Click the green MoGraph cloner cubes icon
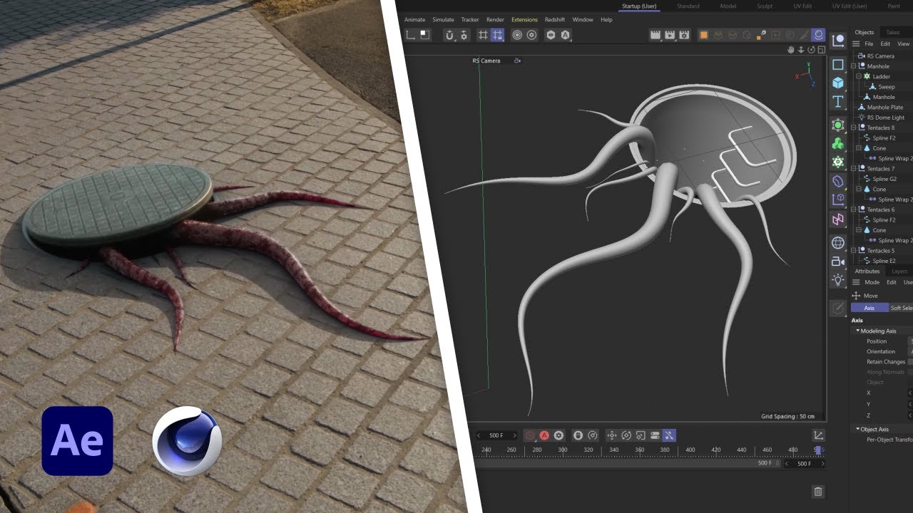913x513 pixels. (x=838, y=144)
